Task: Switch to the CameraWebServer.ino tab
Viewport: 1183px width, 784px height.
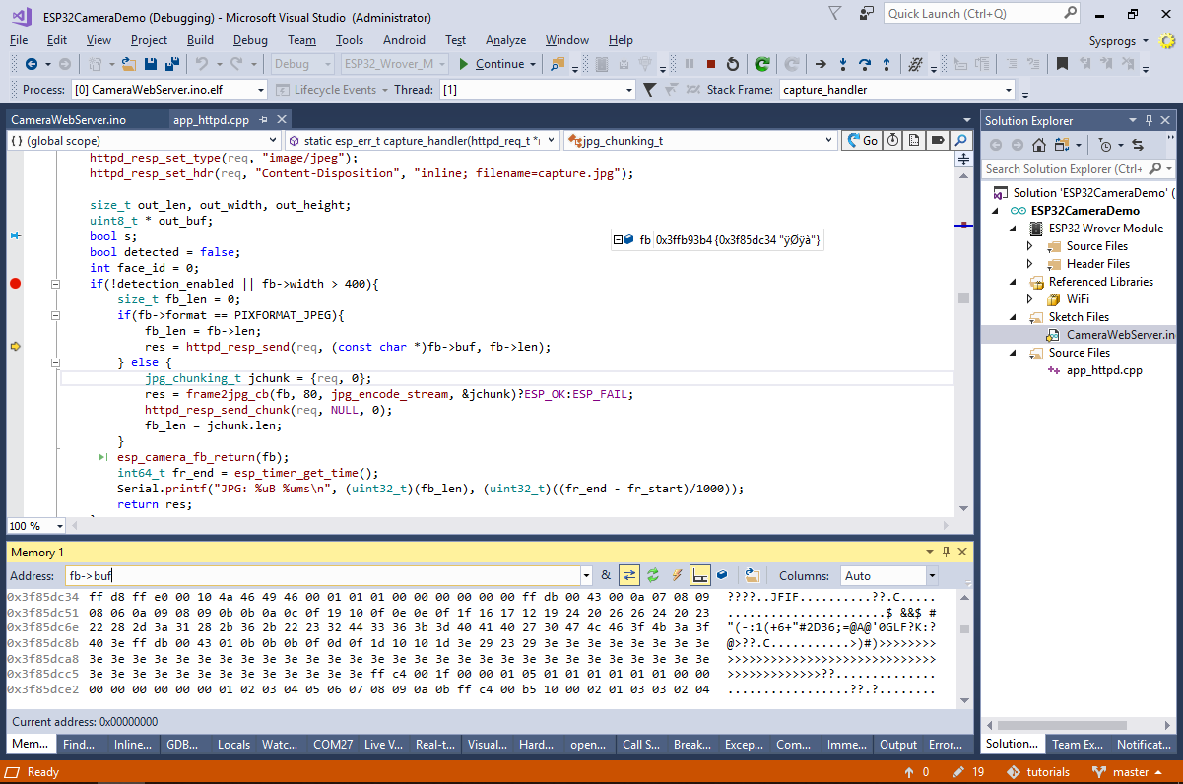Action: 69,120
